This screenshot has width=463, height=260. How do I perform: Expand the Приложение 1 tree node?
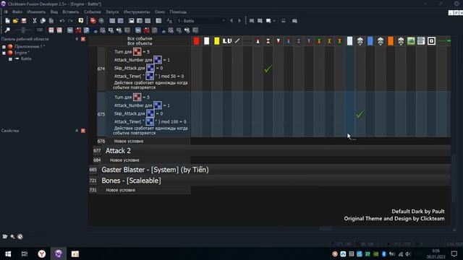[x=4, y=47]
